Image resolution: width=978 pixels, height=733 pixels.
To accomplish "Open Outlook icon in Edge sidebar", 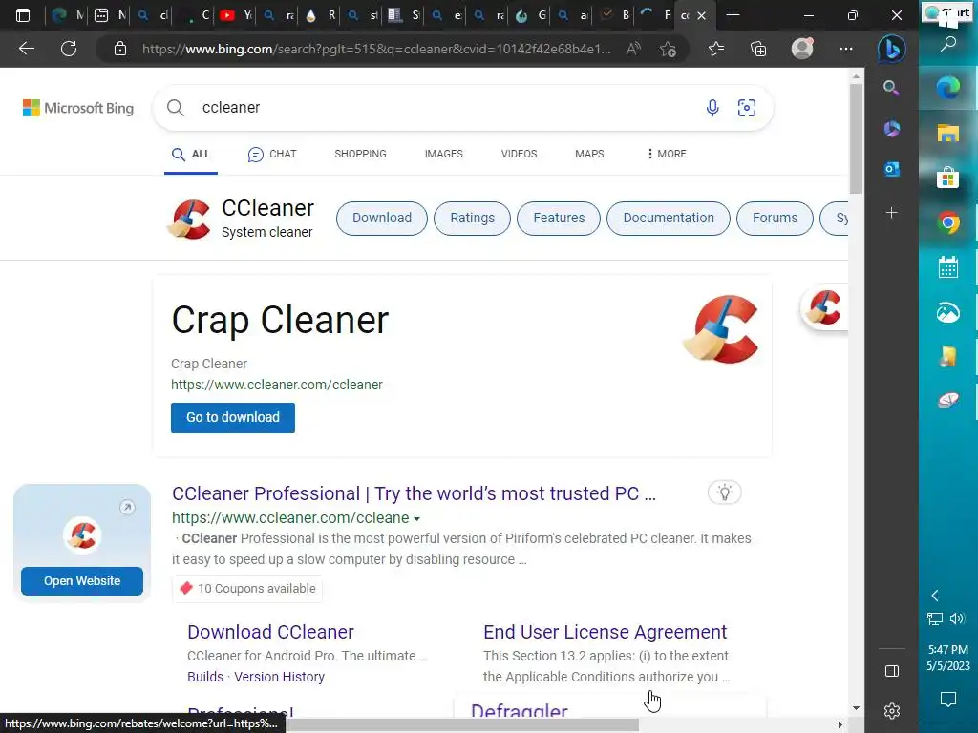I will tap(891, 169).
